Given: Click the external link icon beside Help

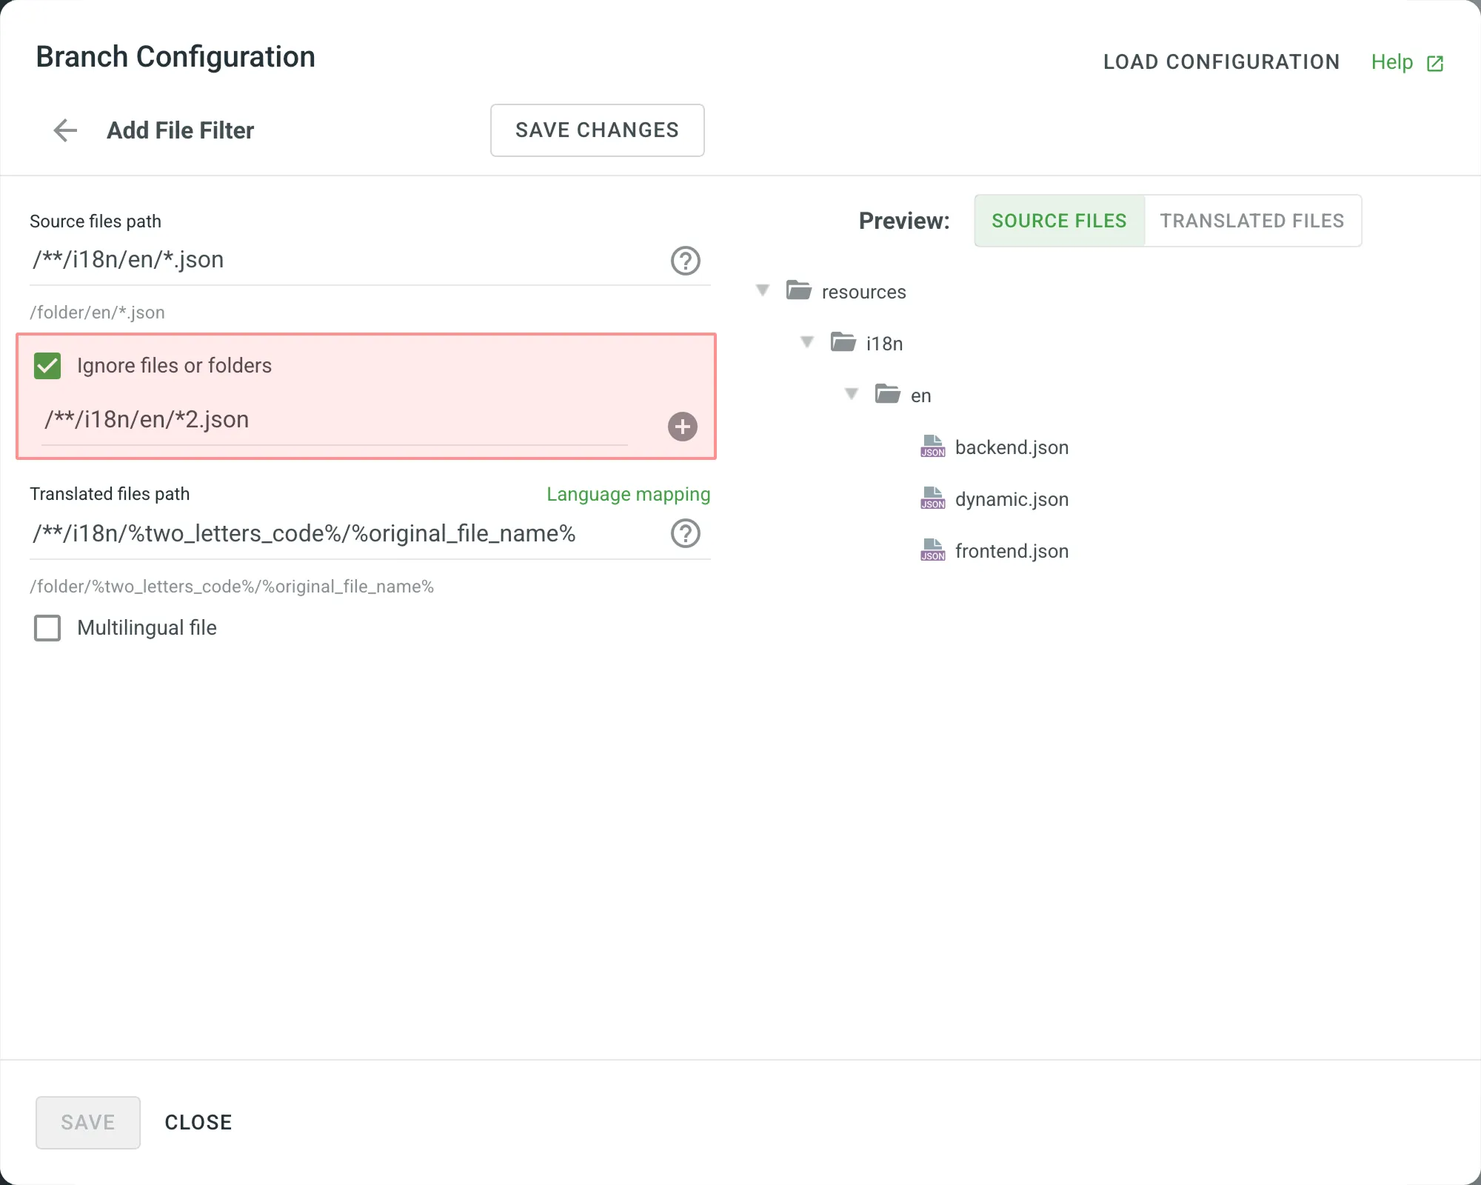Looking at the screenshot, I should (1434, 64).
